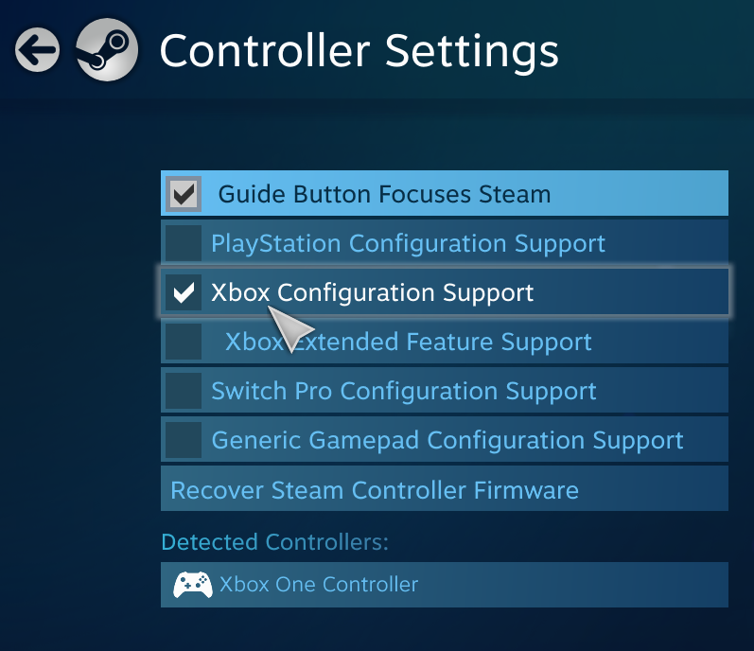Click the back arrow icon
Screen dimensions: 754x651
36,49
